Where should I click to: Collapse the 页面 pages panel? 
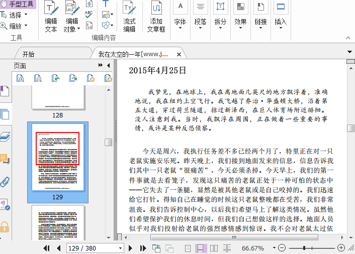(108, 65)
